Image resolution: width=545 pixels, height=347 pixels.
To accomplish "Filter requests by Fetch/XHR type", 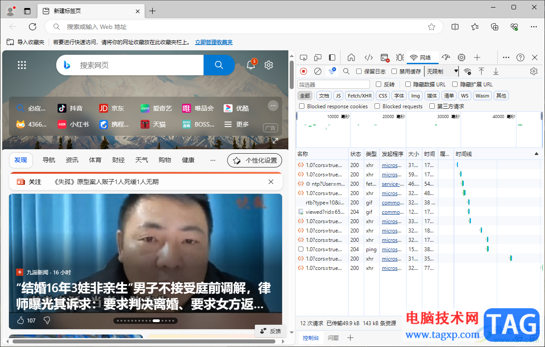I will click(360, 96).
